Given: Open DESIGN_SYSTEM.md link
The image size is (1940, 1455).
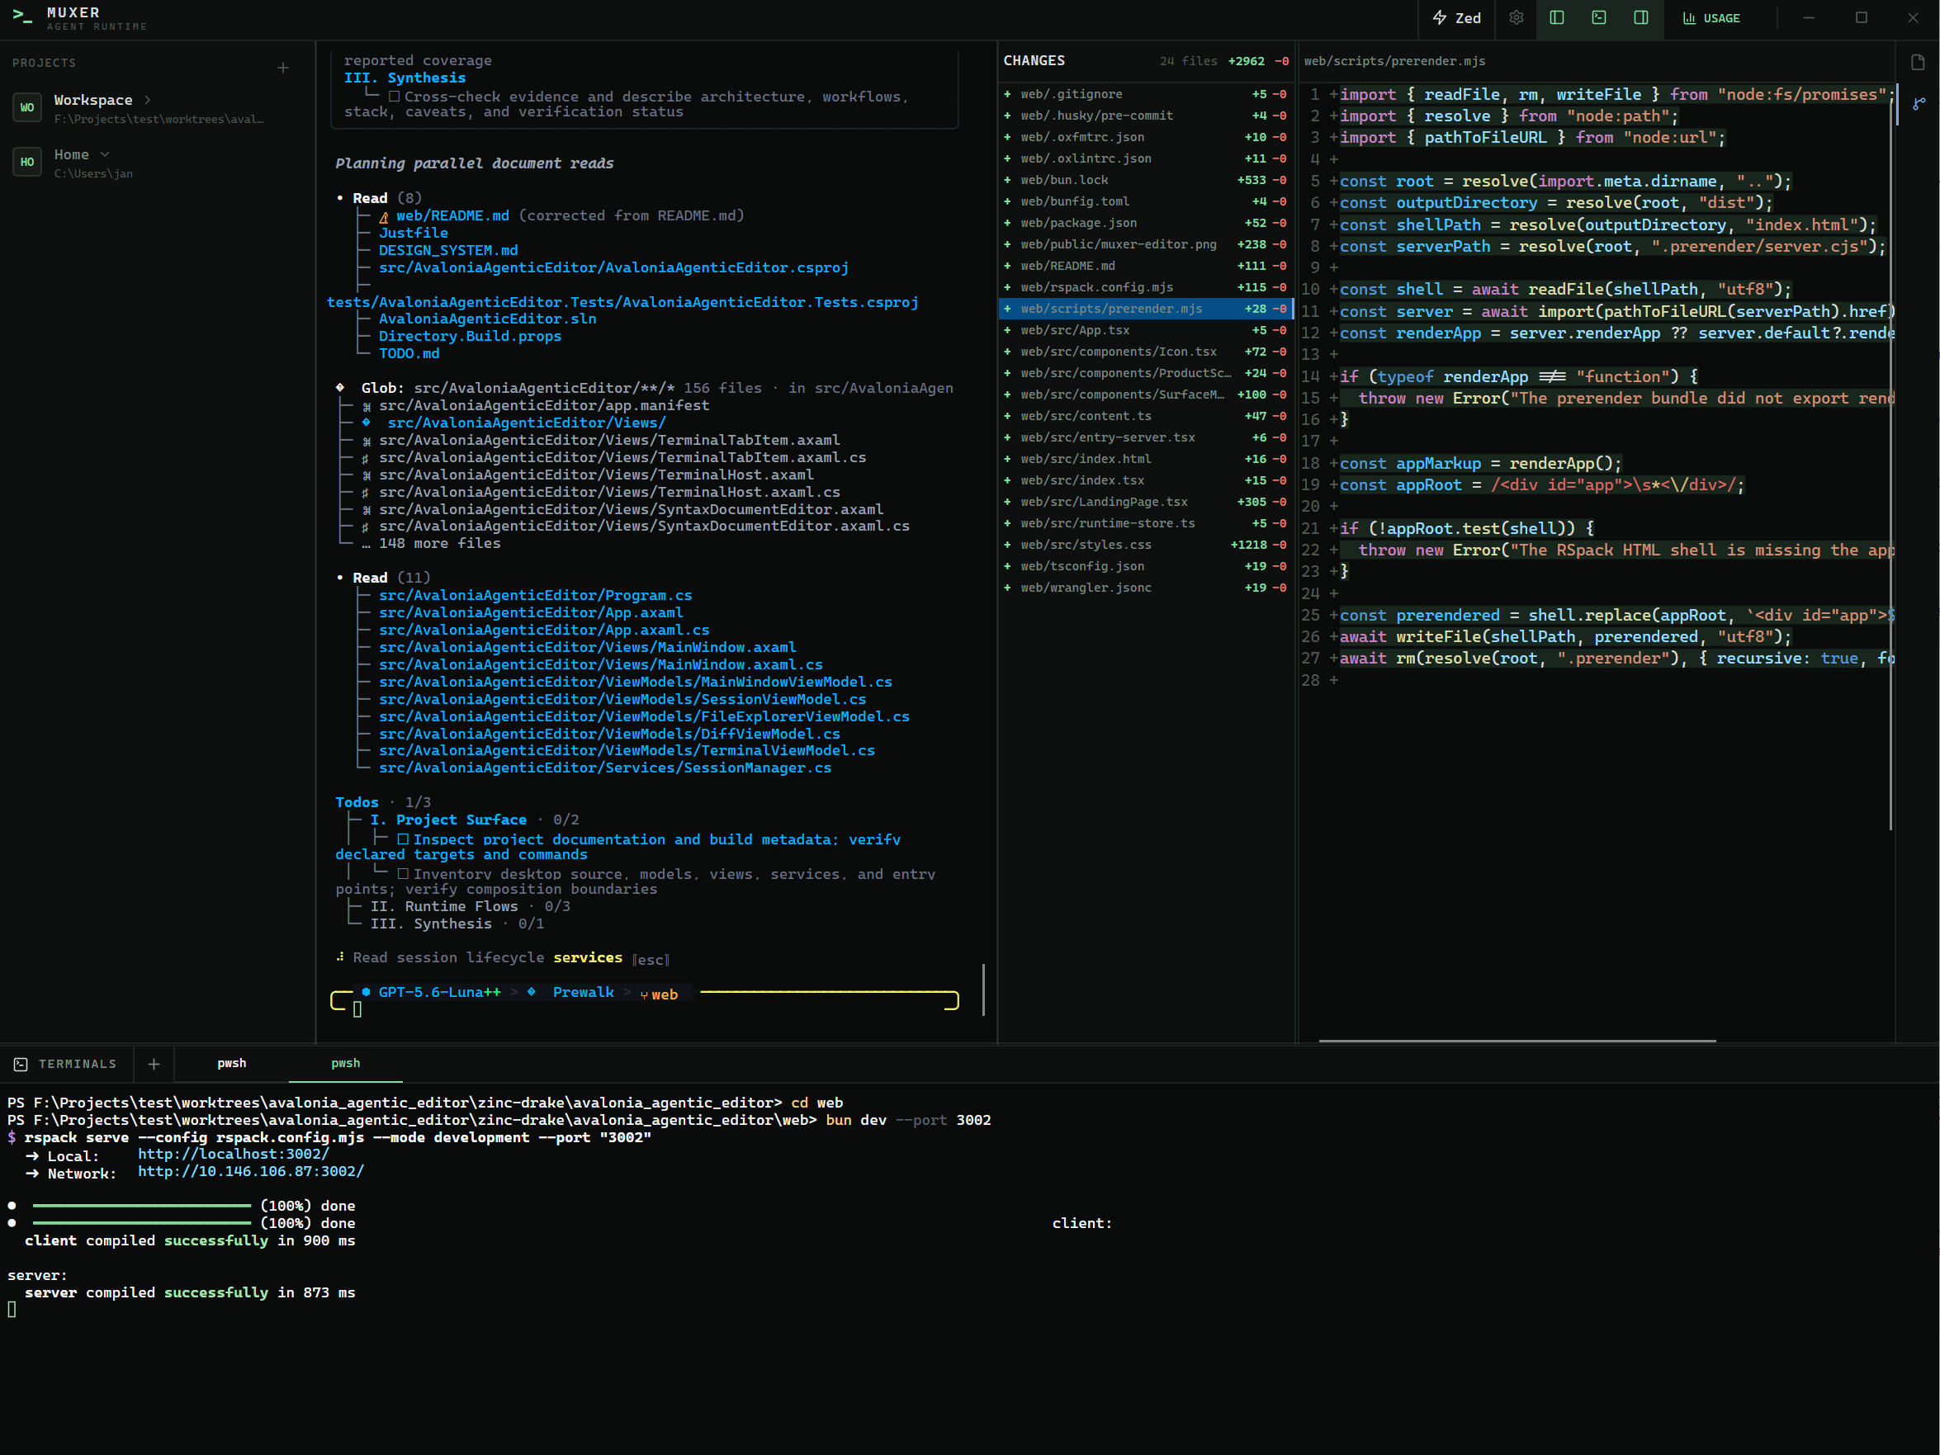Looking at the screenshot, I should coord(448,251).
